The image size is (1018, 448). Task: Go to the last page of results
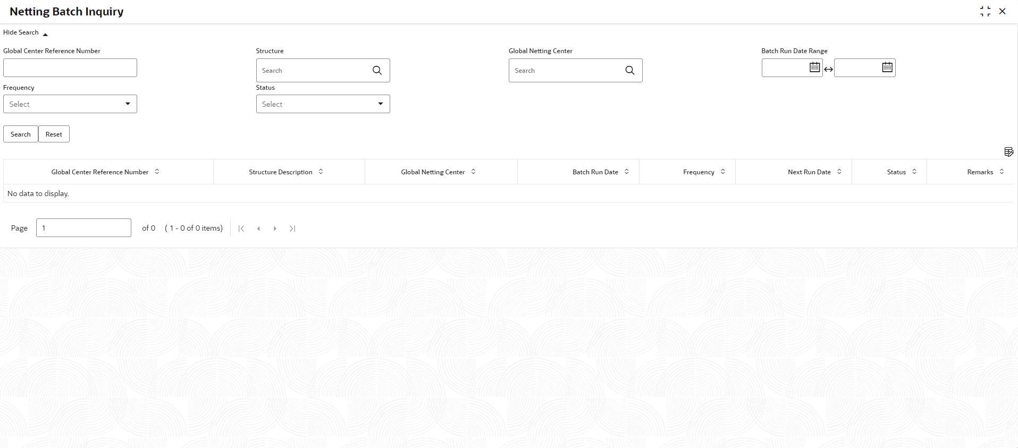click(x=292, y=229)
